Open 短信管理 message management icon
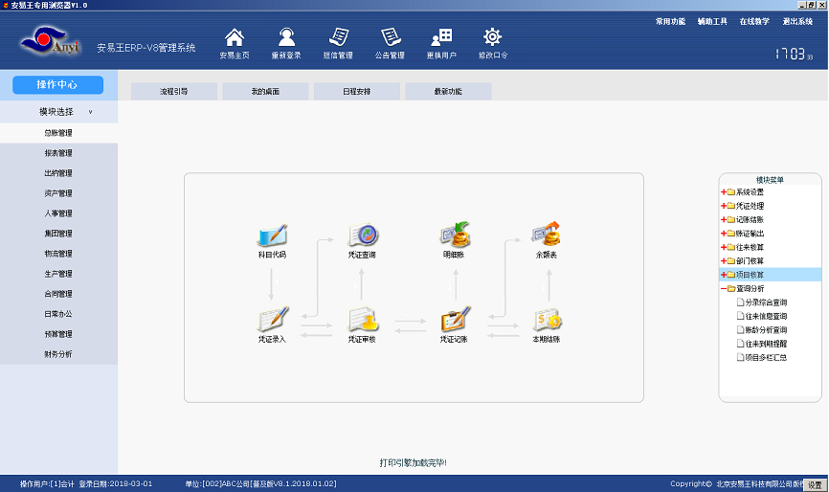The width and height of the screenshot is (829, 492). (x=338, y=37)
